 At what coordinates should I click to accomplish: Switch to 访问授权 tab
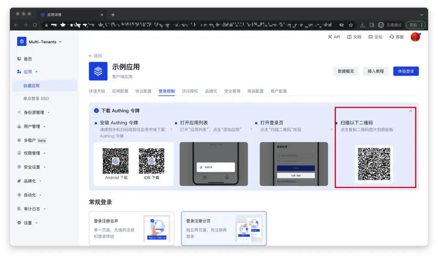coord(190,91)
